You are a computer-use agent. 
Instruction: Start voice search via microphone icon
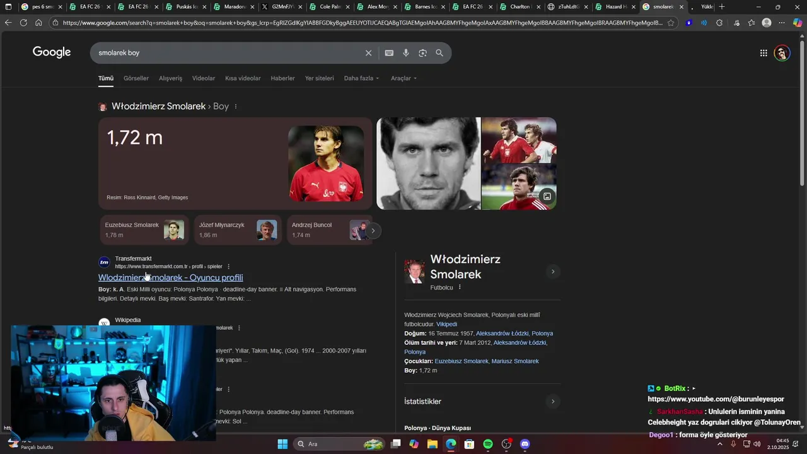point(406,53)
